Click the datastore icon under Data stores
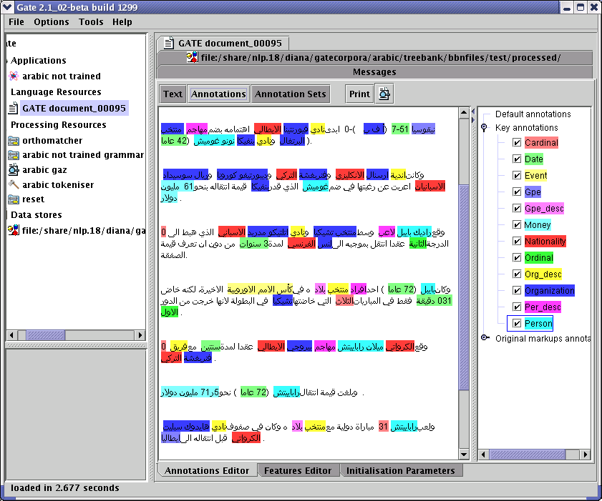602x501 pixels. (x=14, y=230)
